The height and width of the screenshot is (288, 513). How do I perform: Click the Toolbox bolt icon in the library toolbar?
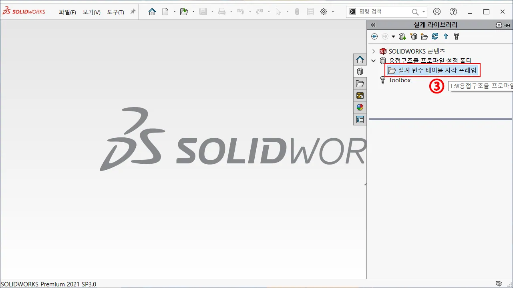click(456, 36)
